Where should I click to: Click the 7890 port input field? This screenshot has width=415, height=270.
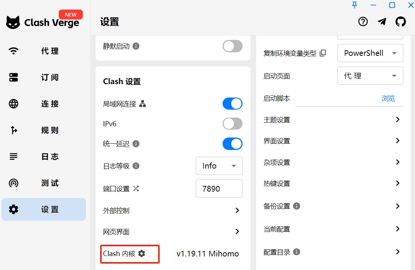pos(219,189)
